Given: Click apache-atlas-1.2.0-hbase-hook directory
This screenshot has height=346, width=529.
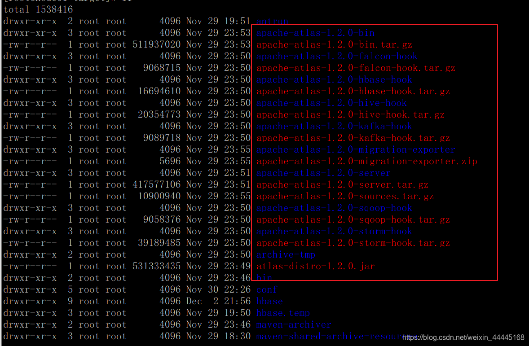Looking at the screenshot, I should (334, 79).
